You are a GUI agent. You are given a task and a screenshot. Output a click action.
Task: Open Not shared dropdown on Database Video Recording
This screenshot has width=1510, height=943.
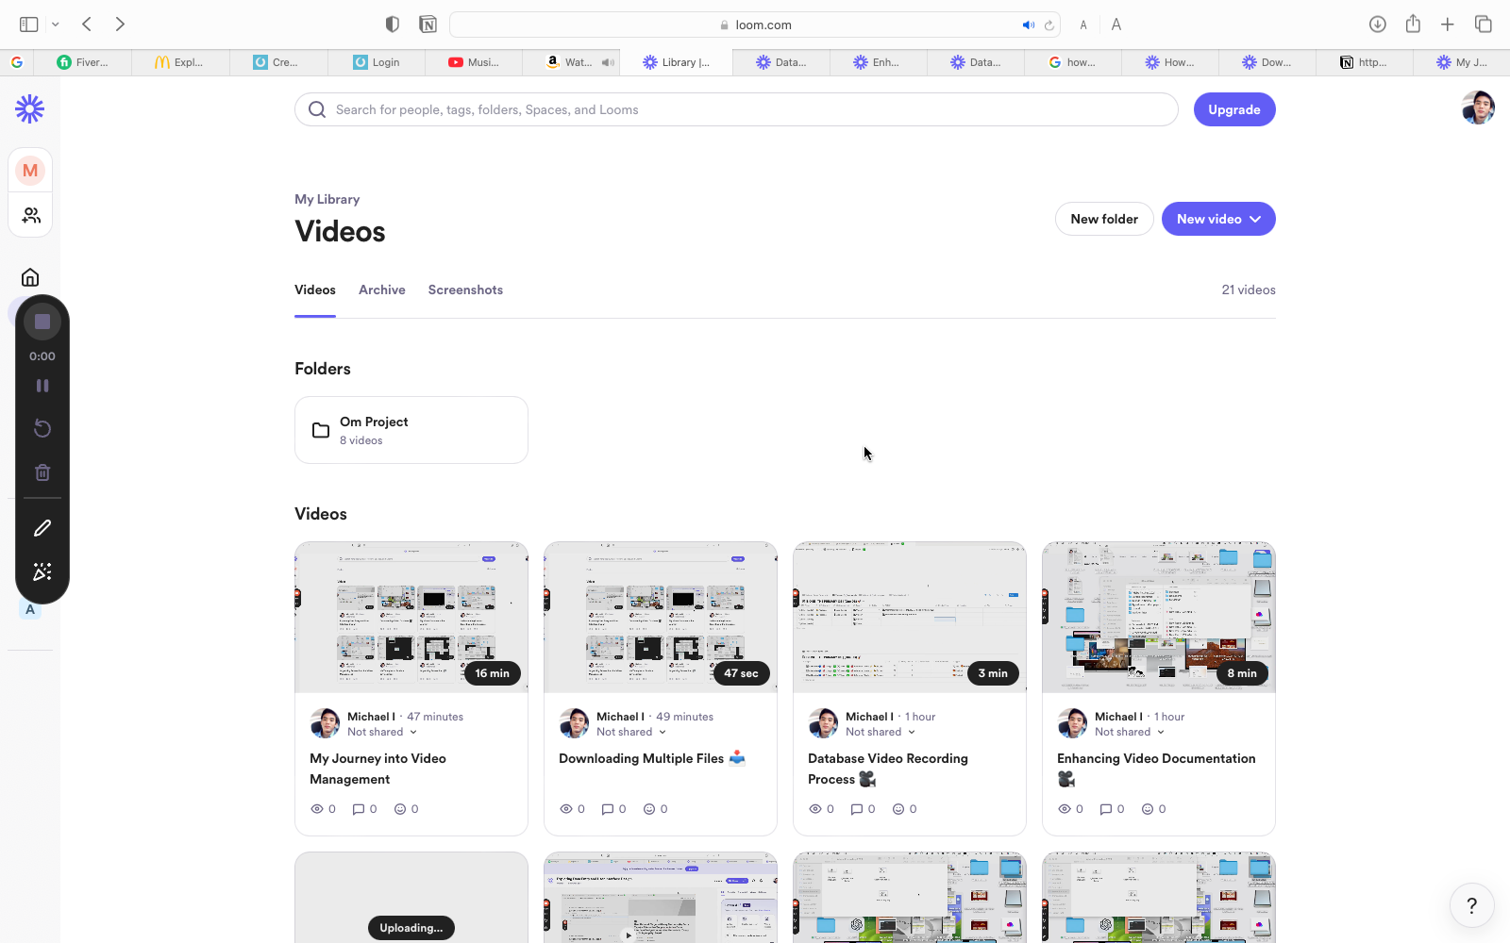pyautogui.click(x=881, y=732)
